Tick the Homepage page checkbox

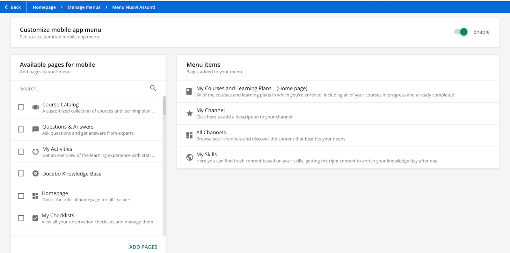pyautogui.click(x=21, y=196)
